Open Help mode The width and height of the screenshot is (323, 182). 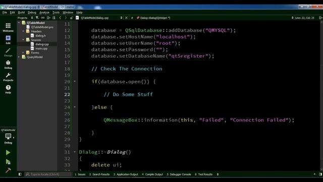pyautogui.click(x=8, y=89)
